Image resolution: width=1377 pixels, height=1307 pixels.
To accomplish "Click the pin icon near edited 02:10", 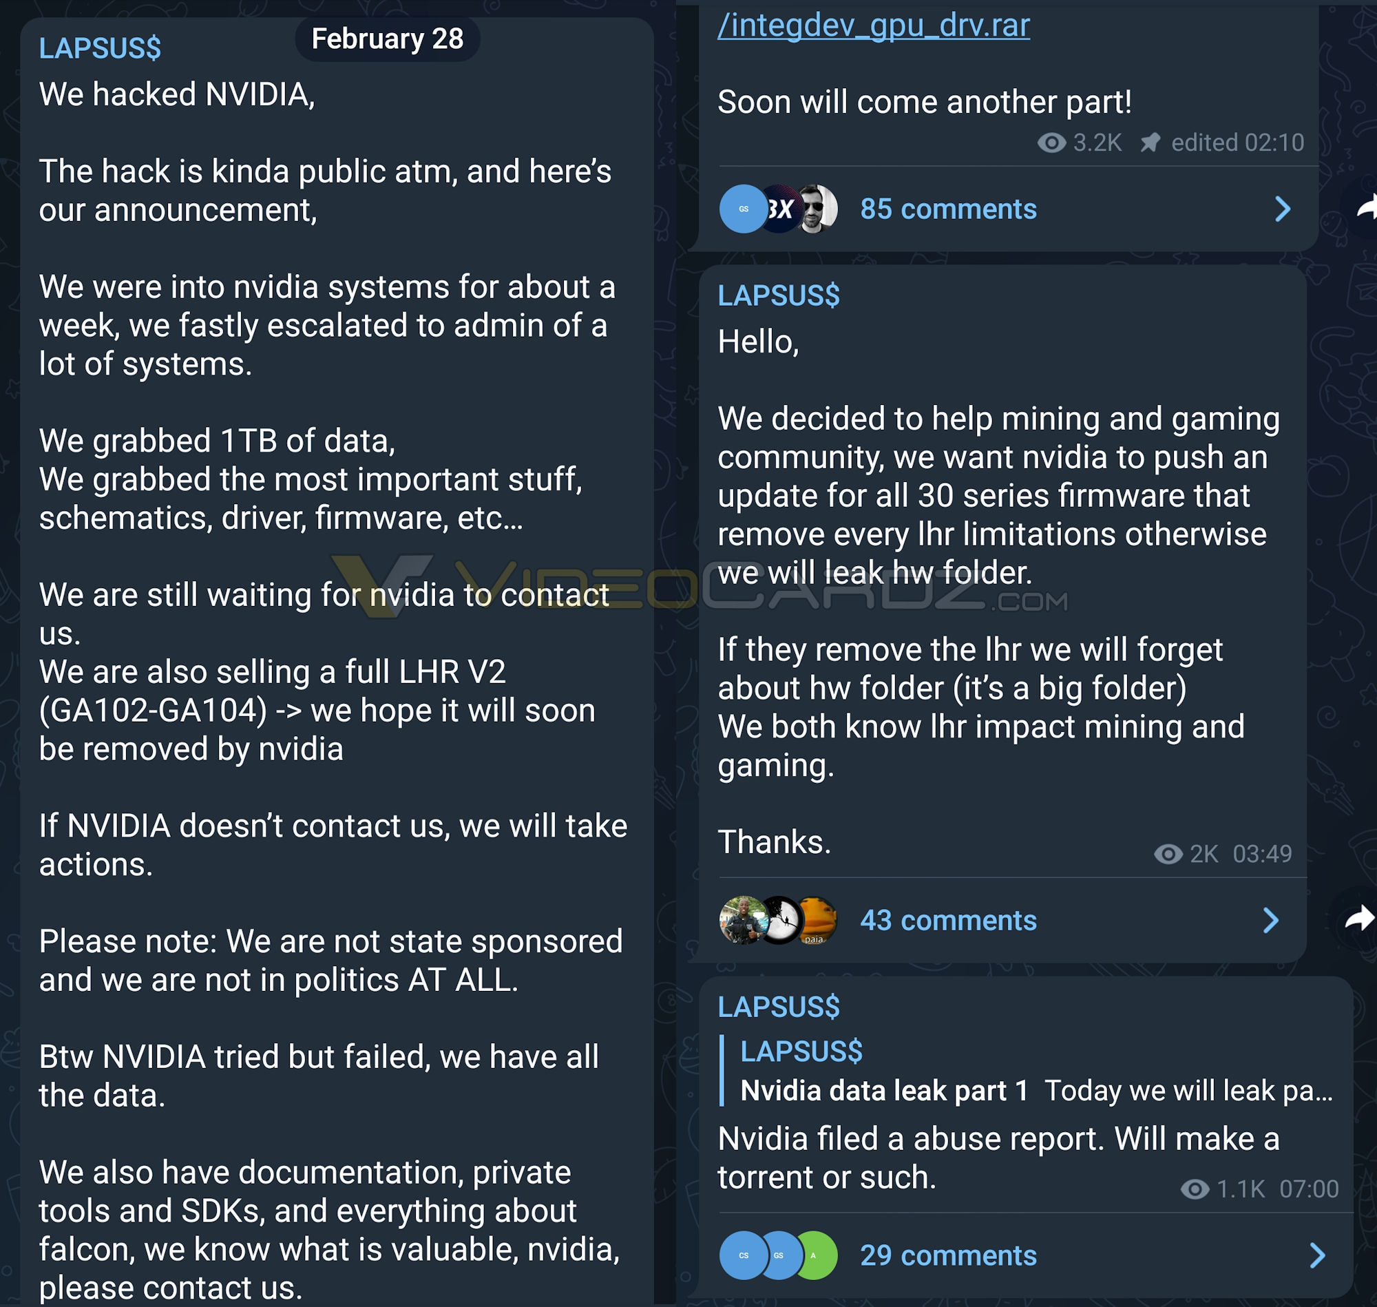I will pos(1150,143).
